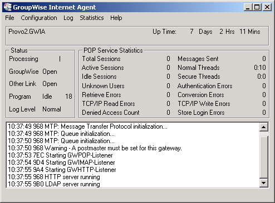Image resolution: width=275 pixels, height=203 pixels.
Task: Select the LDAP server running log line
Action: [54, 184]
